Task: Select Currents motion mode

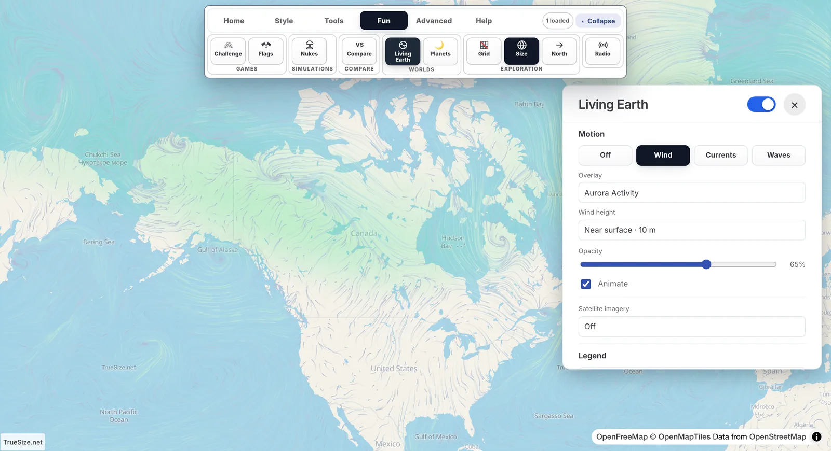Action: 721,155
